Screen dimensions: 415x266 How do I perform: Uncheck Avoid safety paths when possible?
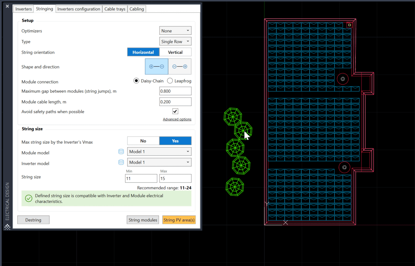click(x=175, y=111)
